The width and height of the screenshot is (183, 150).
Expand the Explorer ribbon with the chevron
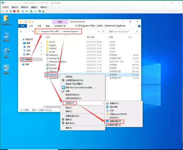136,26
